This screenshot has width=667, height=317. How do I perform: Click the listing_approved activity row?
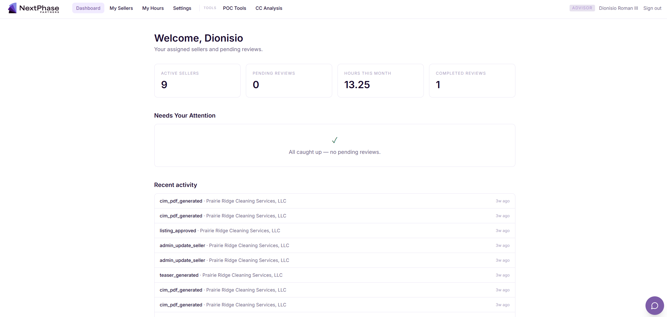click(335, 231)
